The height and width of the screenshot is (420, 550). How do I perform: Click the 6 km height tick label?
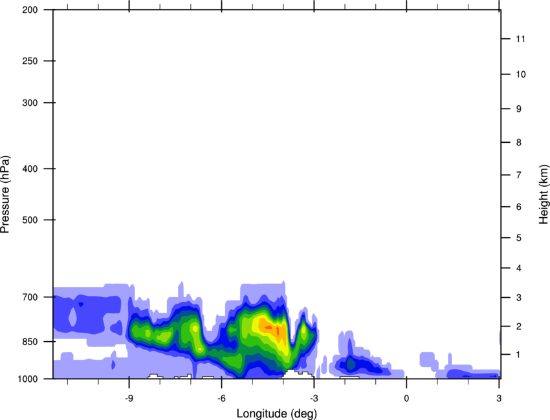point(518,207)
